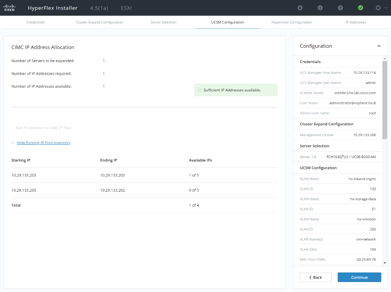Open Cluster Expand Configuration tab
This screenshot has height=292, width=391.
click(x=99, y=22)
